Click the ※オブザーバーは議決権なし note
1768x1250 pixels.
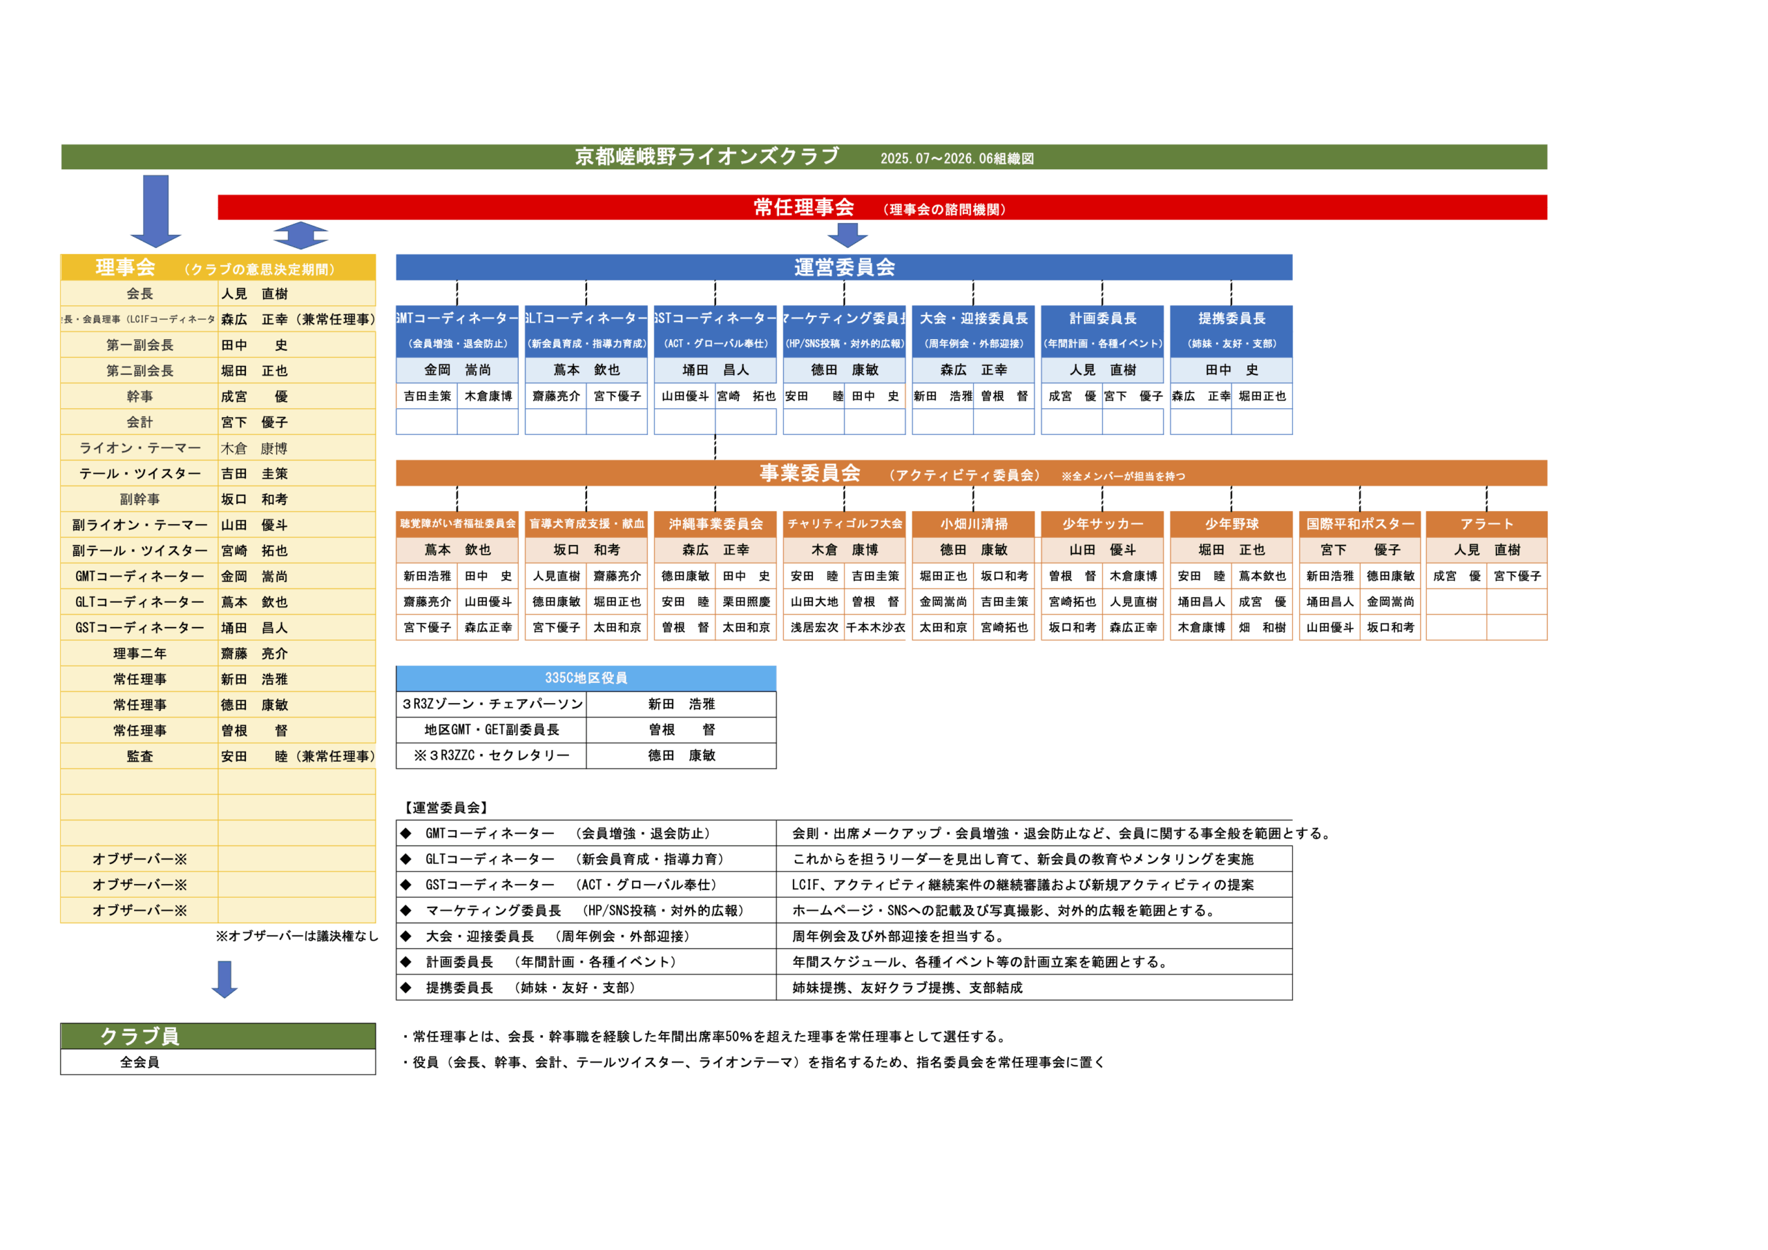[297, 936]
